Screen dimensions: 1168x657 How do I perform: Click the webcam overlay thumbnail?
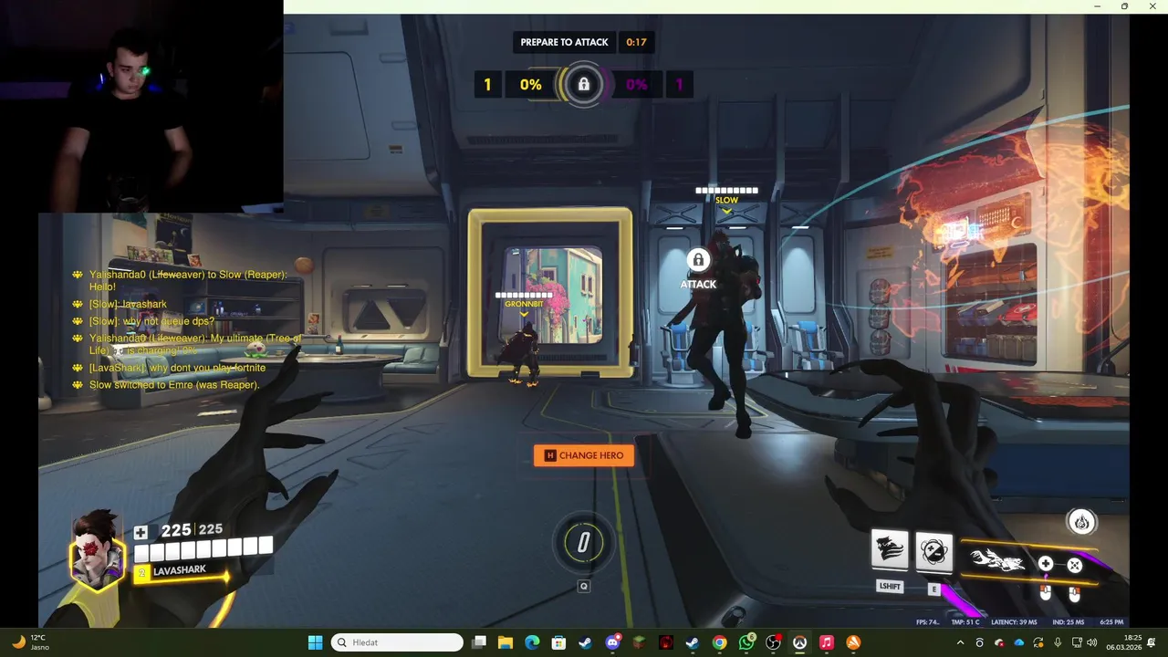click(x=141, y=106)
